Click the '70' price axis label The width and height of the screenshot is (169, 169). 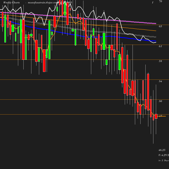click(160, 1)
